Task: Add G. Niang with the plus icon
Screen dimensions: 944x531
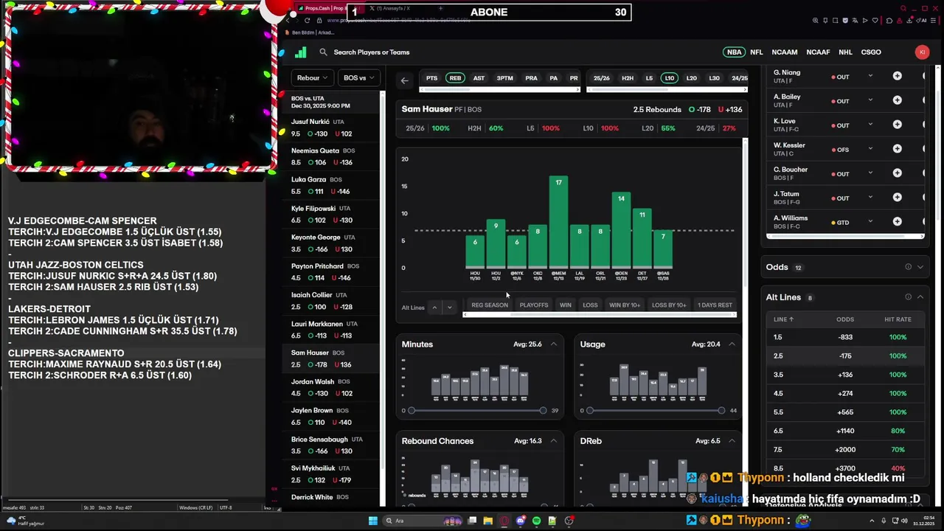Action: point(897,76)
